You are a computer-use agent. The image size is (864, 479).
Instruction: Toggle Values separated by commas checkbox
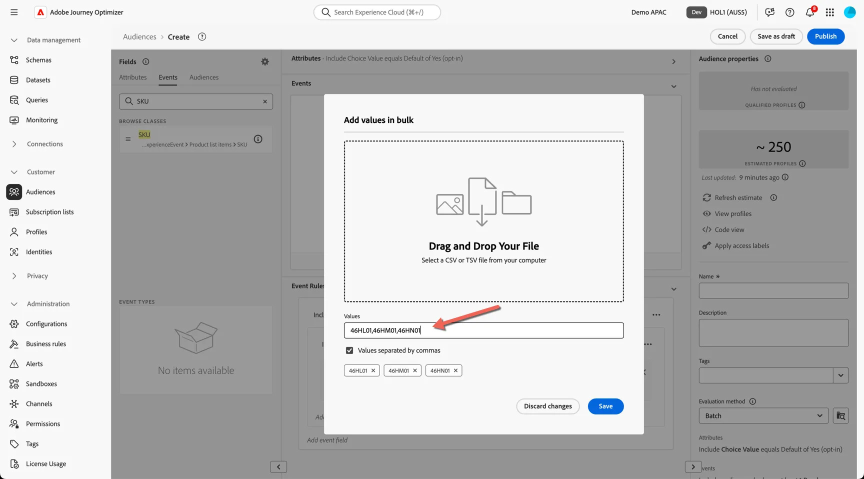349,350
